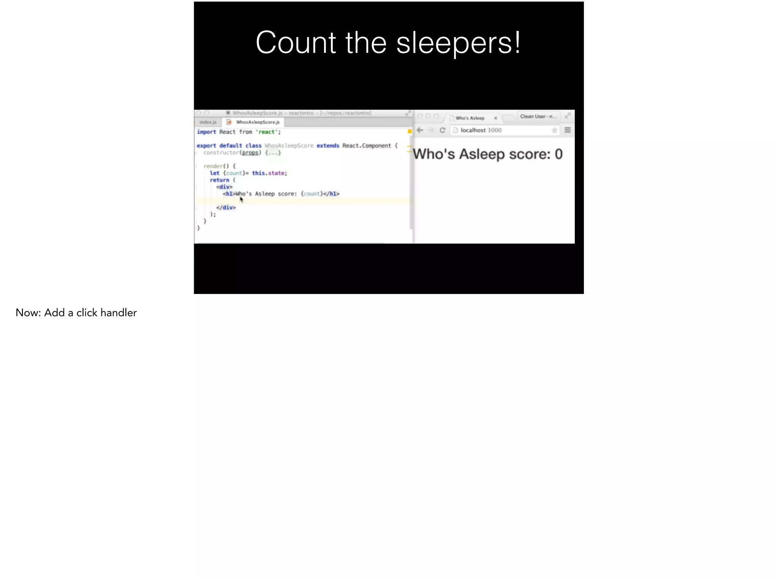Image resolution: width=778 pixels, height=580 pixels.
Task: Click the yellow warning indicator in the editor
Action: [x=410, y=131]
